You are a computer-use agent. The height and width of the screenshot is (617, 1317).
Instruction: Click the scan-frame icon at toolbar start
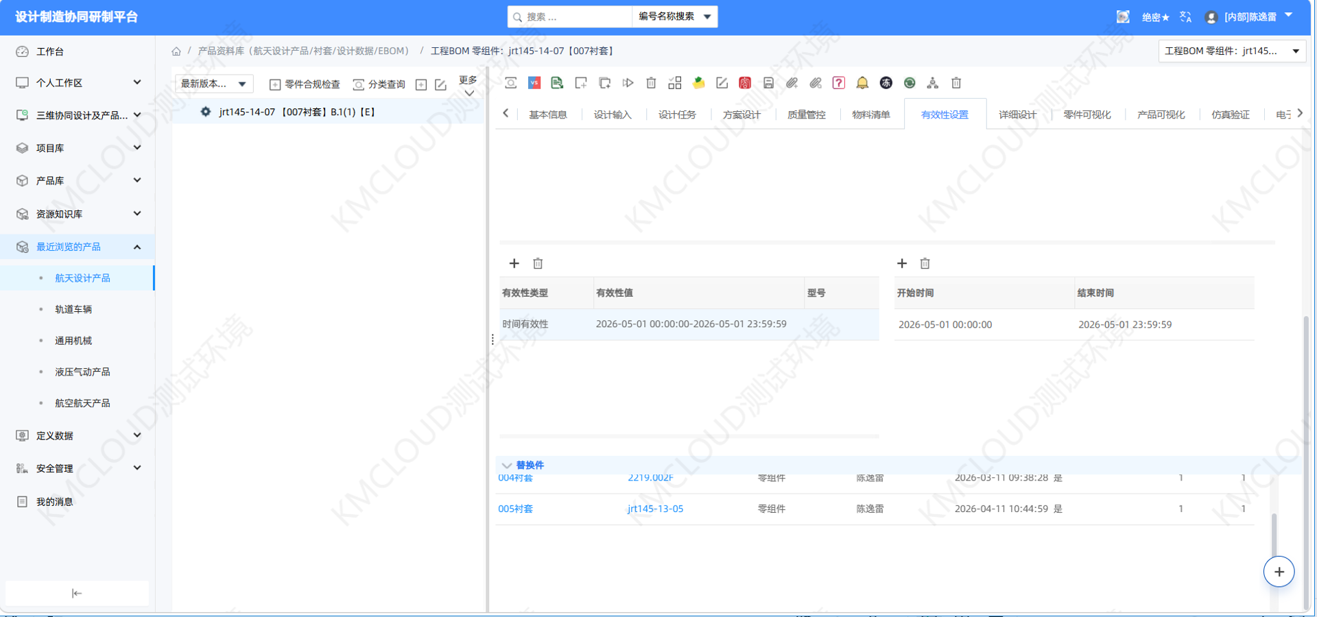(511, 83)
